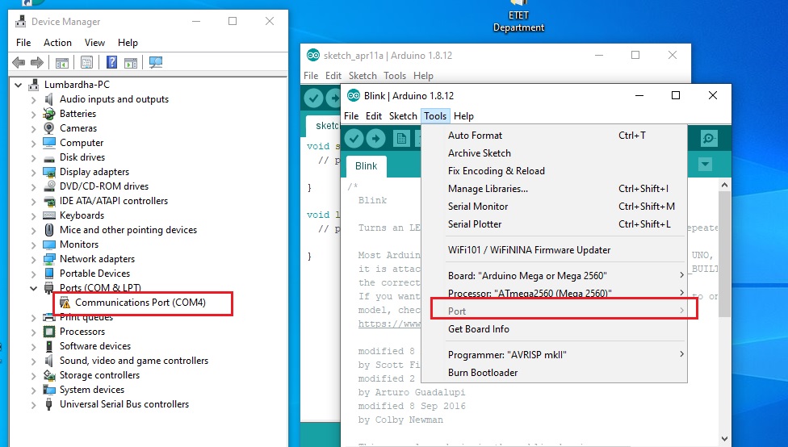Select Communications Port (COM4) device
Viewport: 788px width, 447px height.
coord(140,303)
